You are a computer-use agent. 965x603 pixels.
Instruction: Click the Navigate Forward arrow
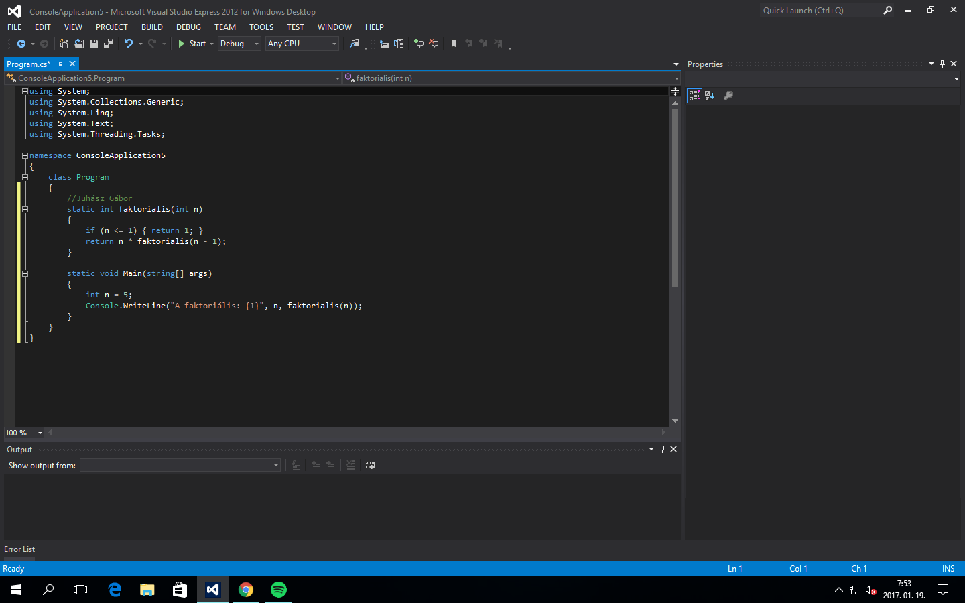pyautogui.click(x=44, y=44)
